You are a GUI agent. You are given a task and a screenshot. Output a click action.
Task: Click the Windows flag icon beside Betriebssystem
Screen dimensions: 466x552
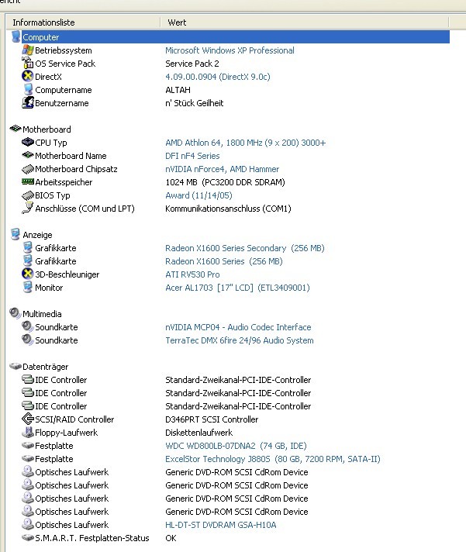tap(28, 50)
